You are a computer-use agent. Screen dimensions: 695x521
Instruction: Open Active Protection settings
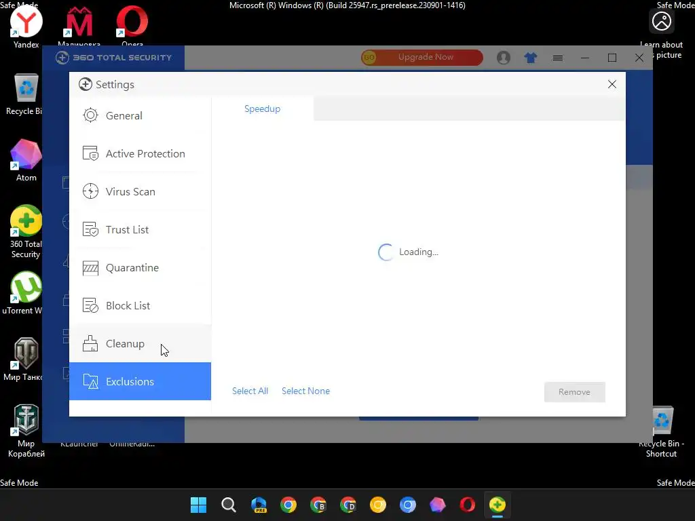pyautogui.click(x=140, y=154)
